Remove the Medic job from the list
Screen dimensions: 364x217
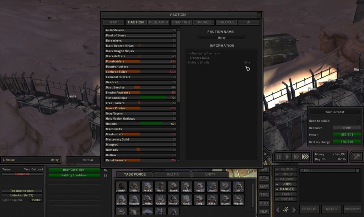click(358, 170)
